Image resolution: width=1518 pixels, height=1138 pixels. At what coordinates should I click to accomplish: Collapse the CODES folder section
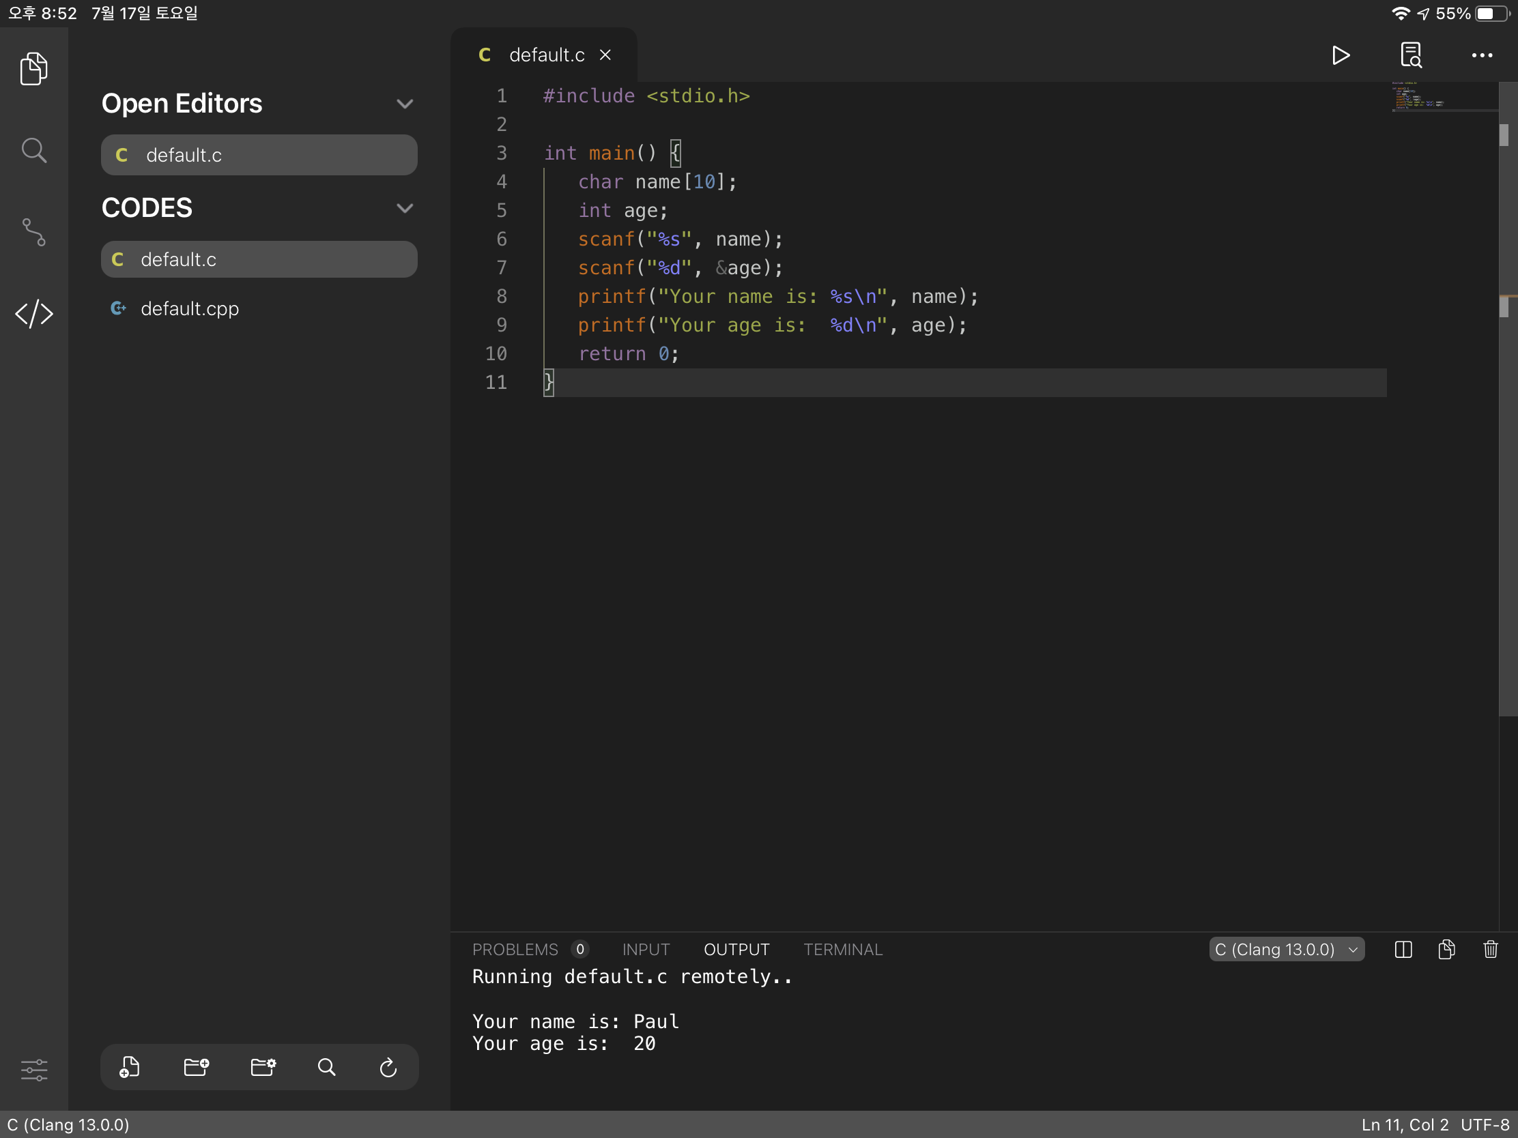point(404,208)
